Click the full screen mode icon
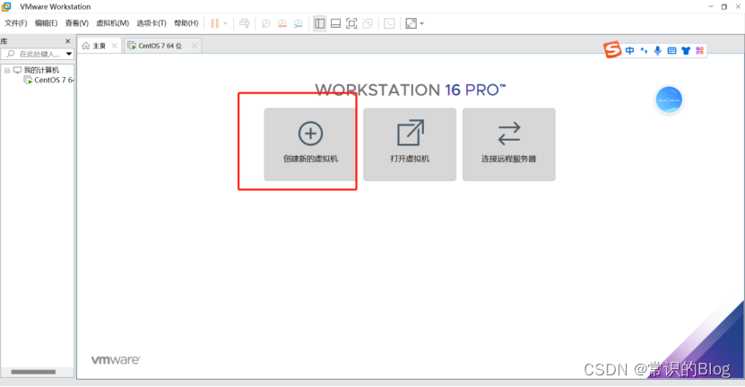This screenshot has width=745, height=387. pyautogui.click(x=351, y=23)
